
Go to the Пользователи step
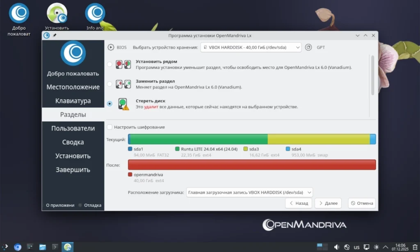[x=73, y=128]
